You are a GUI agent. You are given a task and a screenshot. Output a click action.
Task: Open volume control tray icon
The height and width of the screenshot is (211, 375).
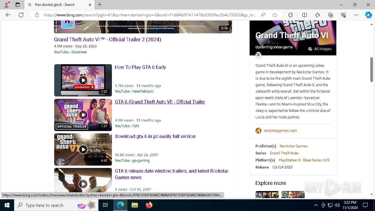[x=337, y=205]
